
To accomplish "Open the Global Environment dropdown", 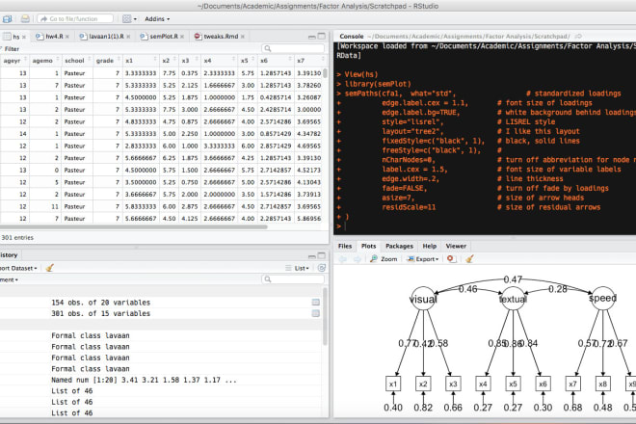I will point(9,280).
